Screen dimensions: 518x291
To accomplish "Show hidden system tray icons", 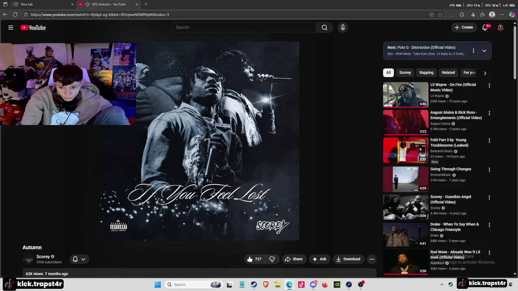I will tap(442, 285).
